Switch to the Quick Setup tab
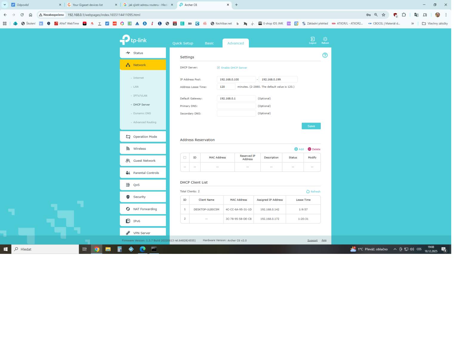Screen dimensions: 470x358 point(183,43)
